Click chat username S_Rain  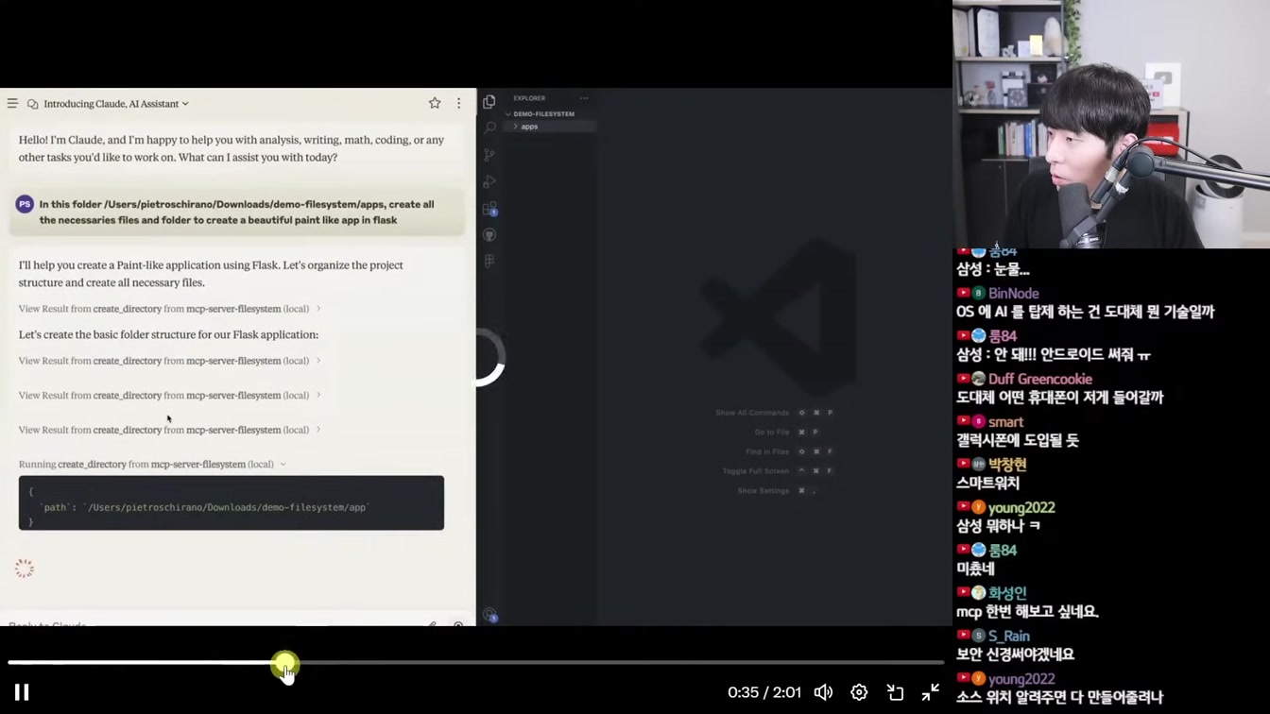tap(1008, 637)
